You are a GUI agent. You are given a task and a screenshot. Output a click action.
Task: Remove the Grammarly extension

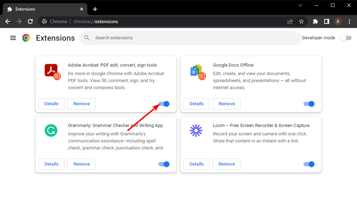tap(82, 164)
